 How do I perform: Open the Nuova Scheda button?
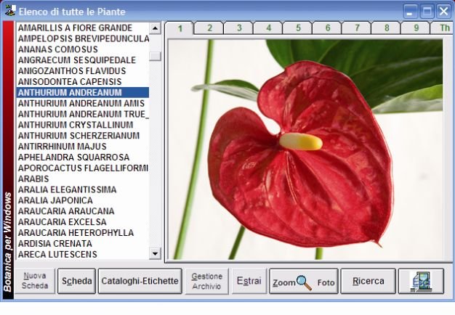coord(35,282)
